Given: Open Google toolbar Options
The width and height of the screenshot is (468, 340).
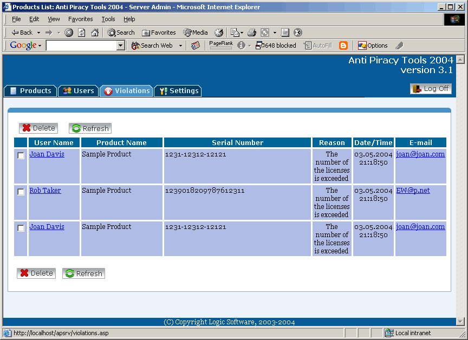Looking at the screenshot, I should point(373,45).
